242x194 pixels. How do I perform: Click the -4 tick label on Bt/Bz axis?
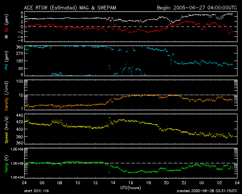[21, 37]
